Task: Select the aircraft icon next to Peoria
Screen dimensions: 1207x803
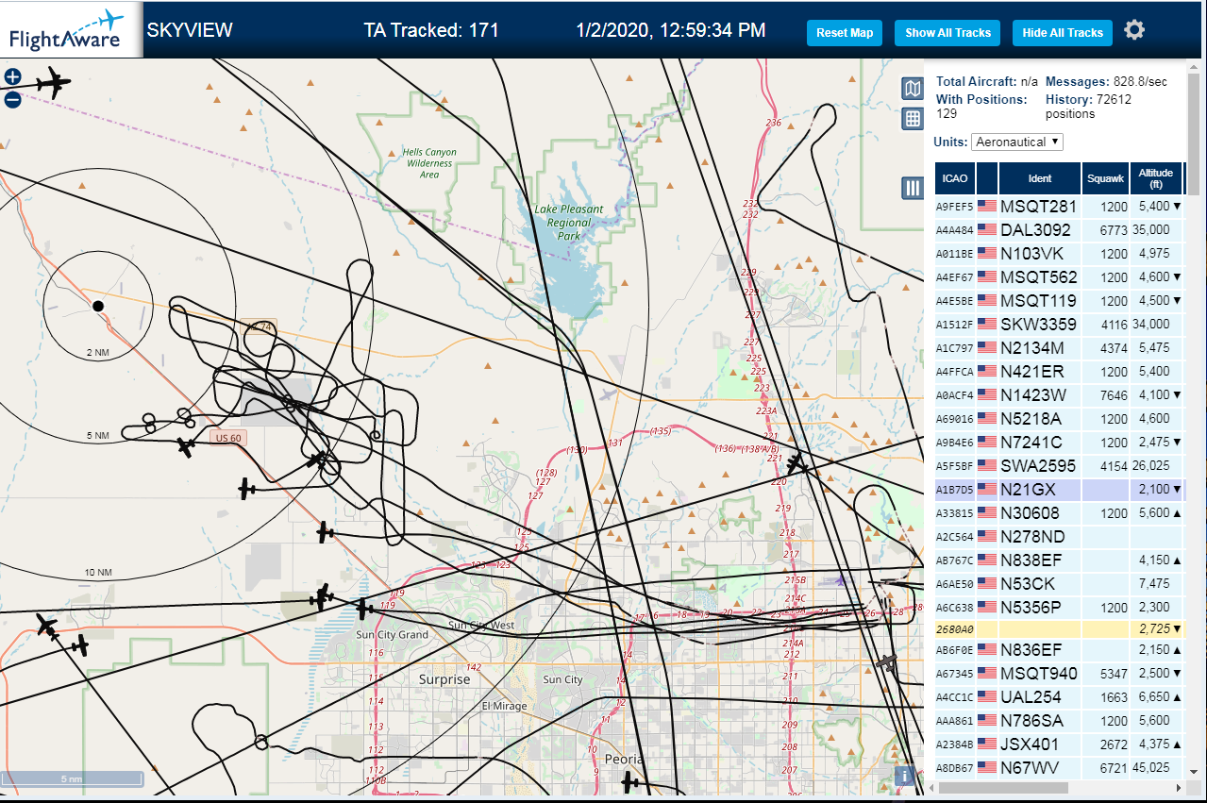Action: click(x=631, y=782)
